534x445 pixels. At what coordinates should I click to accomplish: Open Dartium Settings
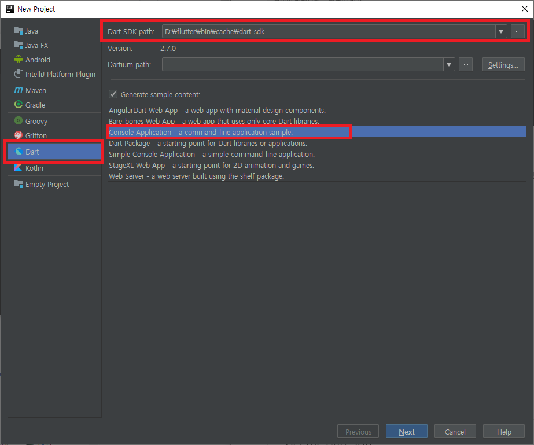[503, 64]
